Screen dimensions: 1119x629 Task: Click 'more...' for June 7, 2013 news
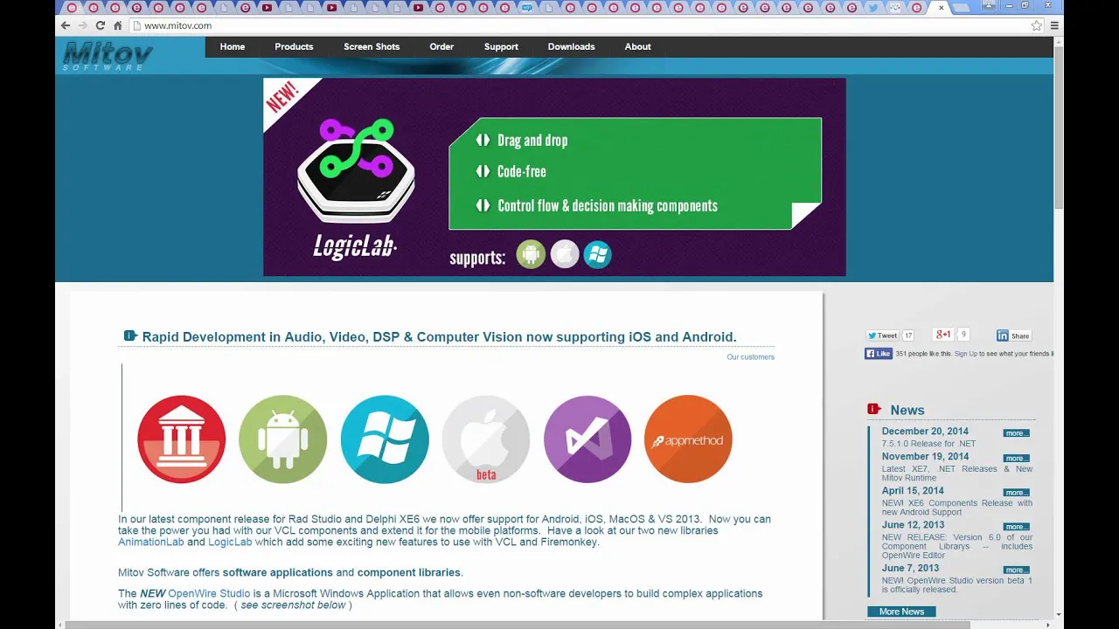(x=1016, y=570)
